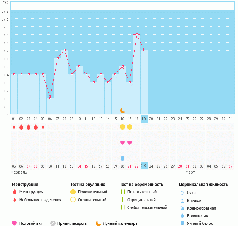Click the menstruation drop on day 01

pos(14,127)
